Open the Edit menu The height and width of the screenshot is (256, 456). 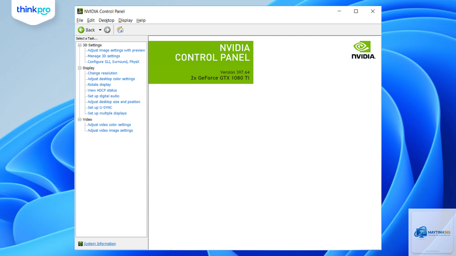pos(91,20)
